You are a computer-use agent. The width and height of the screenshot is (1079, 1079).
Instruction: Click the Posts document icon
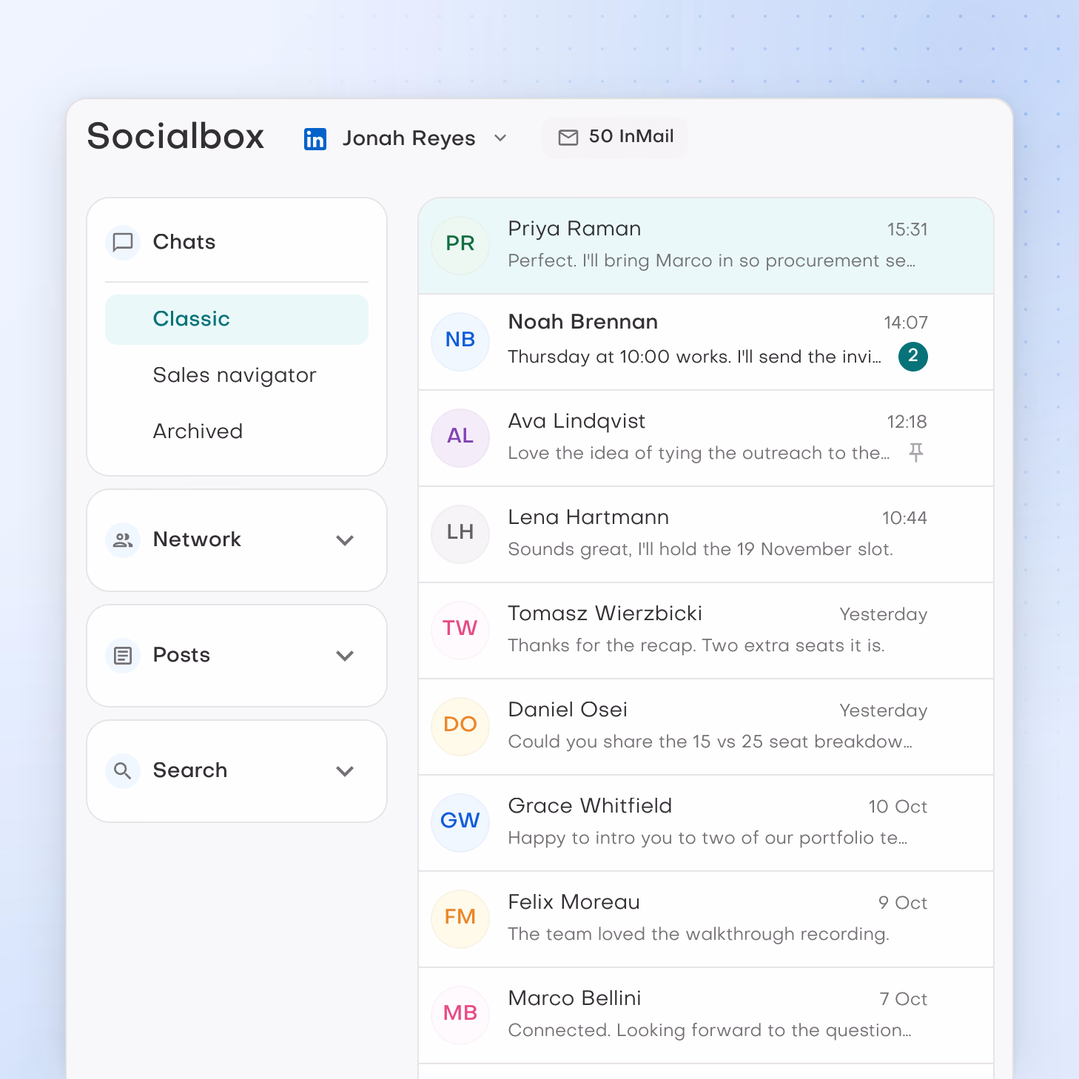123,655
